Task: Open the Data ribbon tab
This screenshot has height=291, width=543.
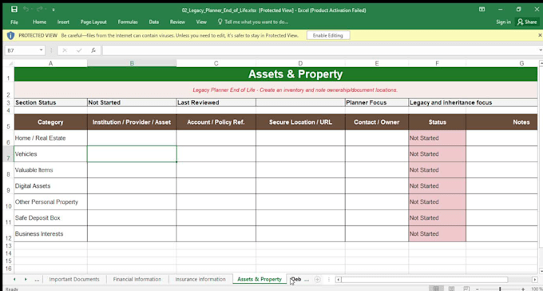Action: (x=154, y=22)
